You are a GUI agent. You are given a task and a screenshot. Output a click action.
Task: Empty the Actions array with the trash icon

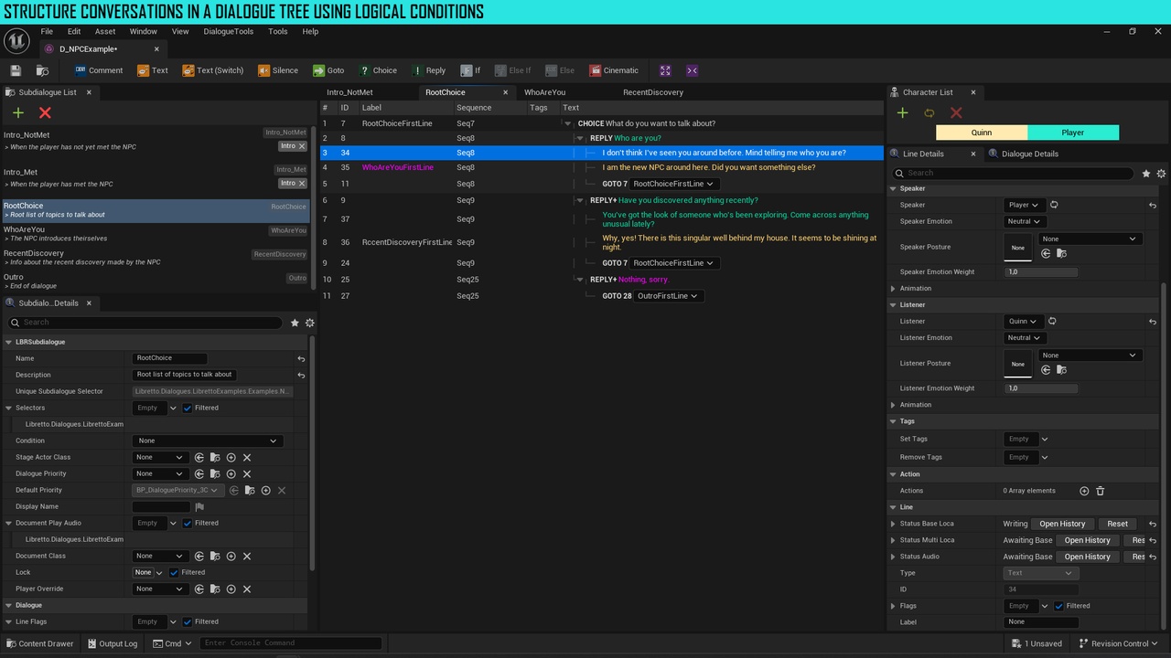pyautogui.click(x=1101, y=491)
